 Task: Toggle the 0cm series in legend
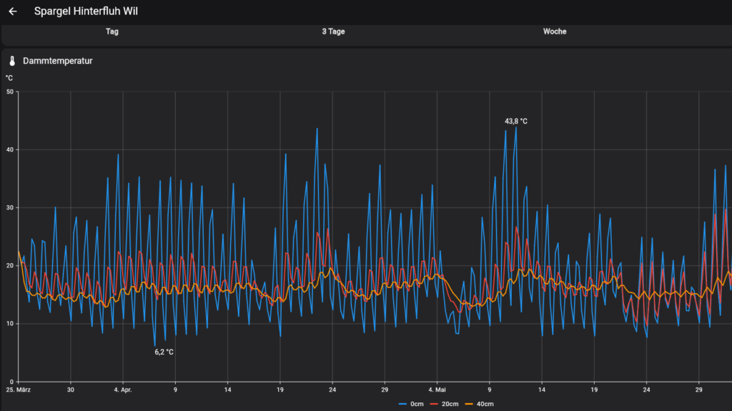(412, 404)
